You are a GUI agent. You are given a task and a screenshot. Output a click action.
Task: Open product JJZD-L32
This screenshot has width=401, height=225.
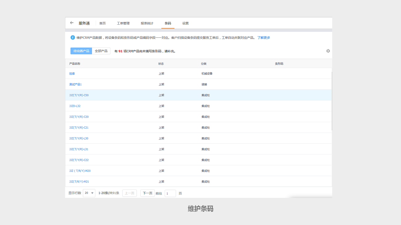(75, 106)
